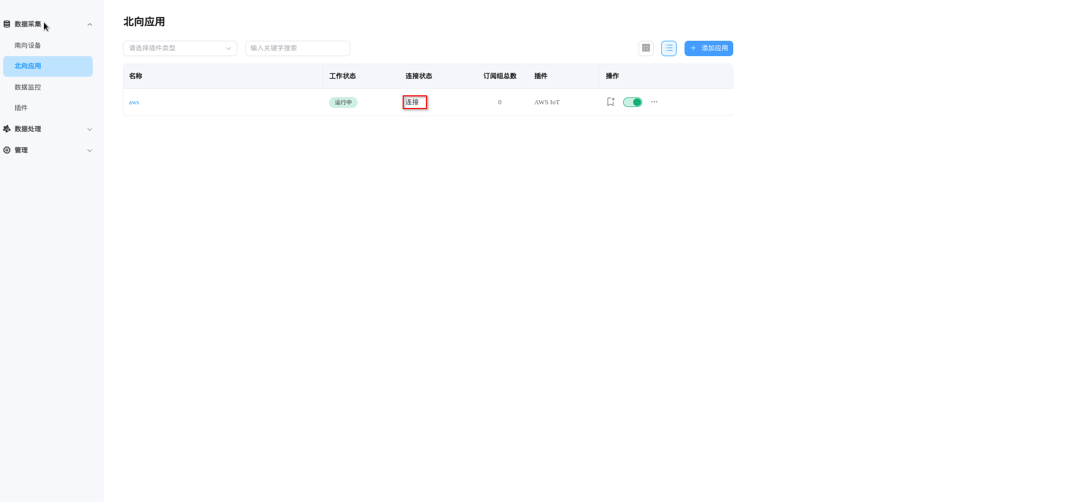Click the add-subscription bookmark icon in aws row

(x=610, y=102)
